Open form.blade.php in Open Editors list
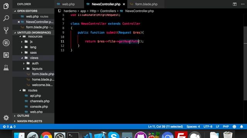 [x=34, y=27]
